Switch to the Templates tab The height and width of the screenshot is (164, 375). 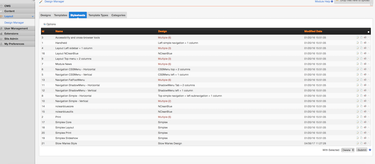[x=60, y=15]
